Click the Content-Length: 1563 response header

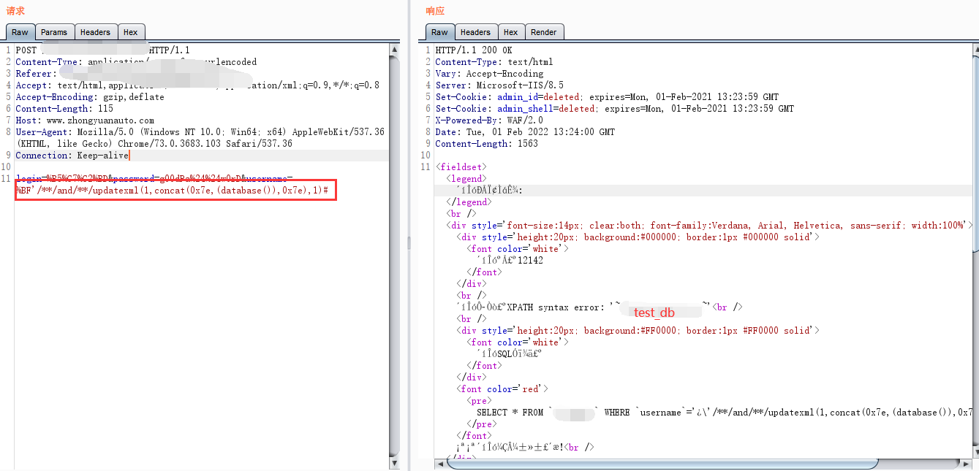pos(486,144)
